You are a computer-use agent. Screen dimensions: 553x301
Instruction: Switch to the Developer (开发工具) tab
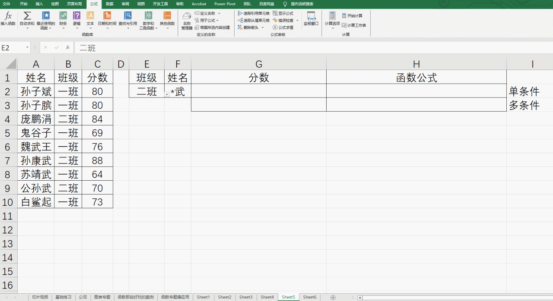160,4
